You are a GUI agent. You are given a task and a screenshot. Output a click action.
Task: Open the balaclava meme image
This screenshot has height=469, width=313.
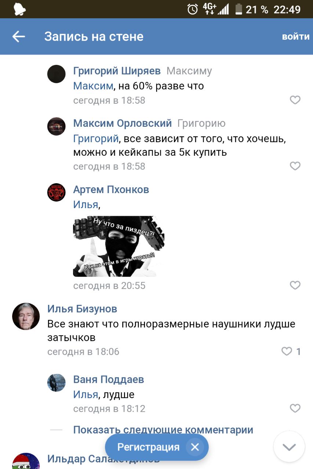119,246
